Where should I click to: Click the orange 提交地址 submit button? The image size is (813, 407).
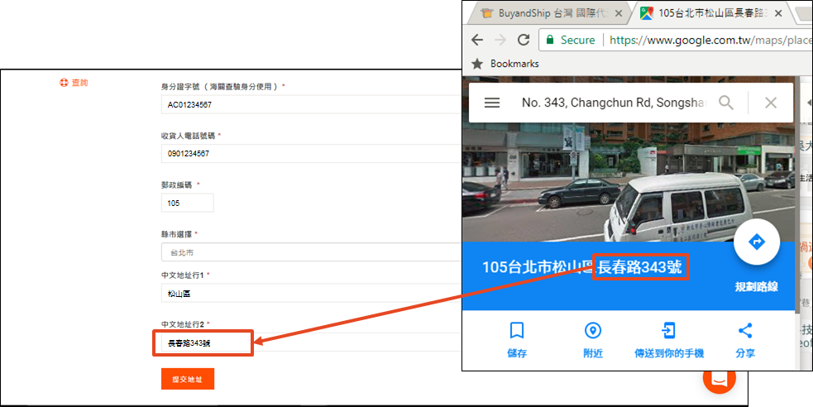point(188,379)
